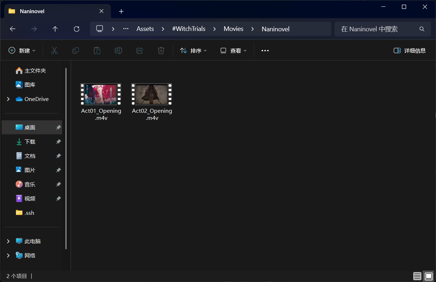Expand the 此电脑 tree node
This screenshot has height=282, width=436.
point(8,241)
